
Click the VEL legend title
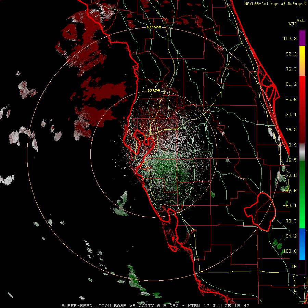300,21
